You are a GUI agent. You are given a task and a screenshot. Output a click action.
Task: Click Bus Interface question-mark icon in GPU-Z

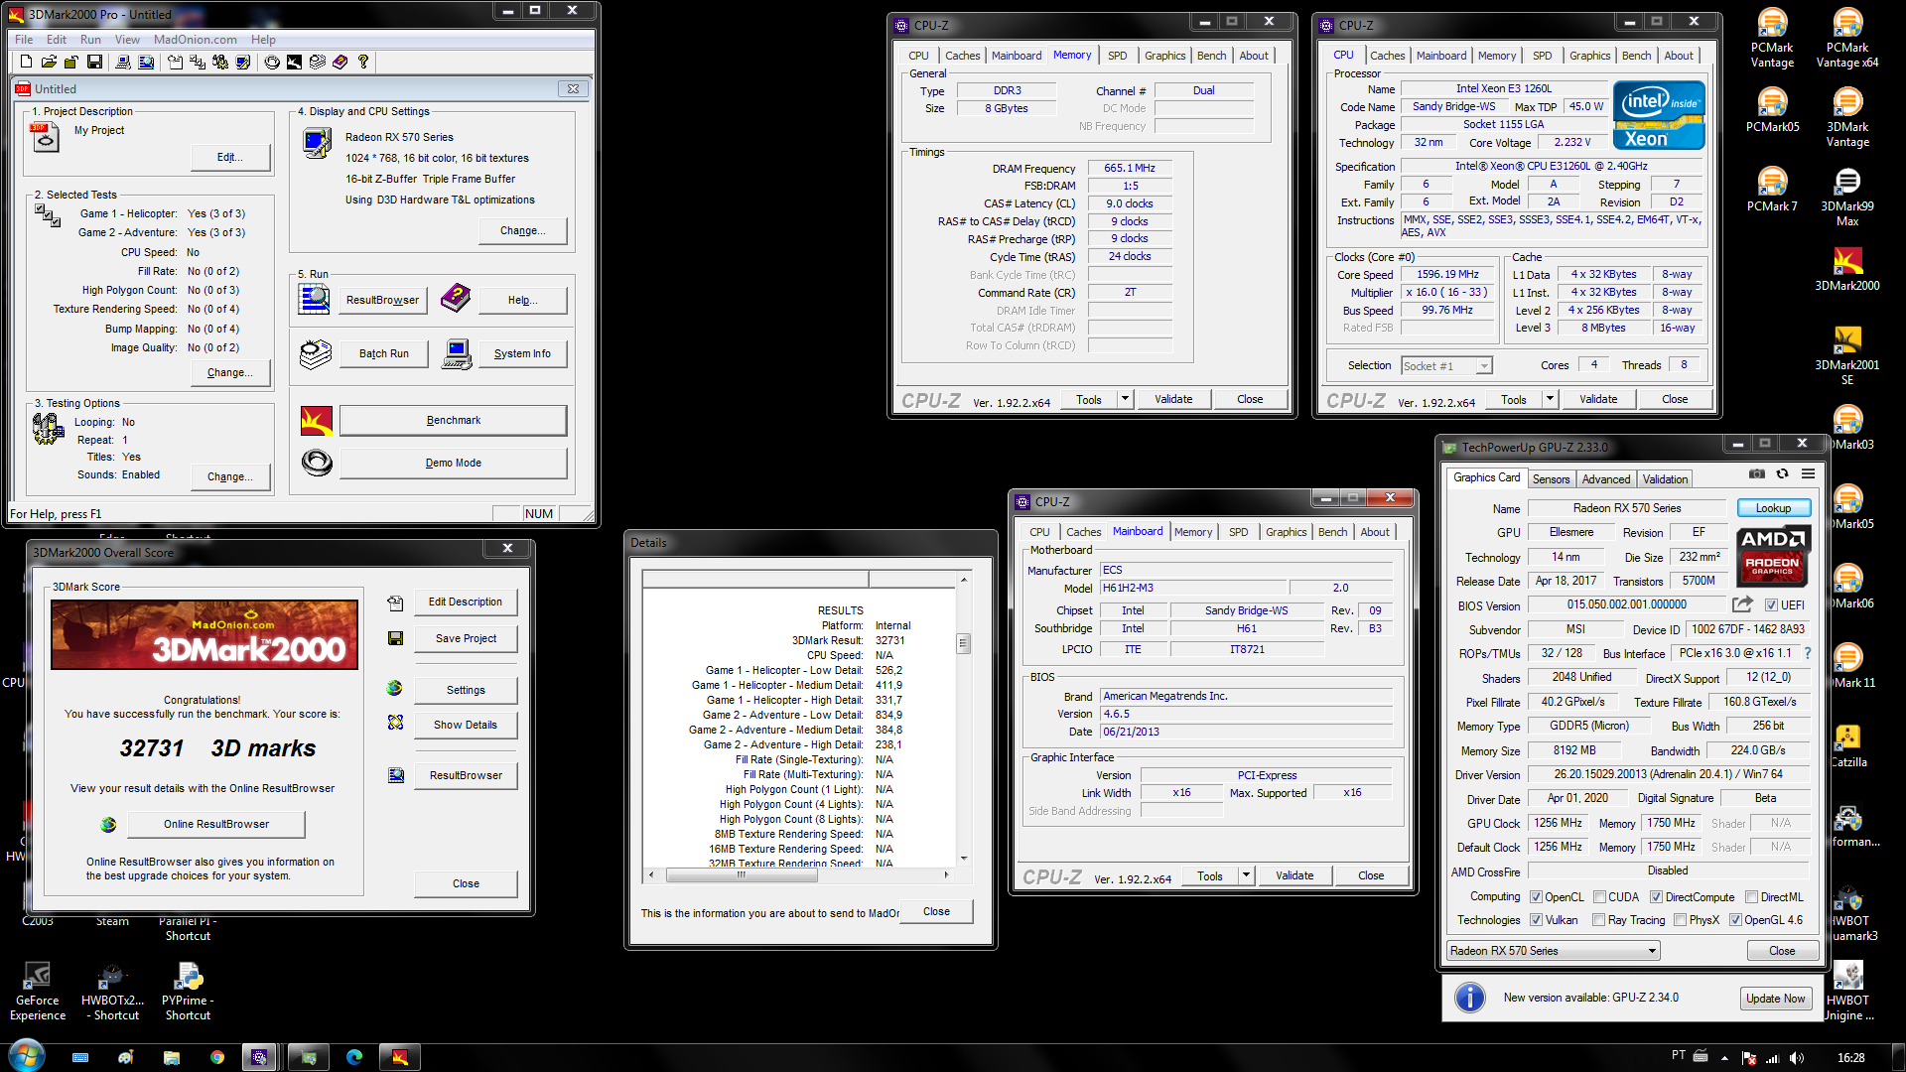(1807, 653)
